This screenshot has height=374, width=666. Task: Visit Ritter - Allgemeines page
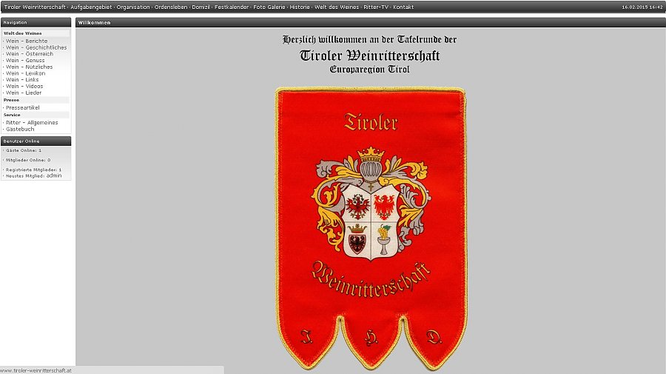point(32,122)
